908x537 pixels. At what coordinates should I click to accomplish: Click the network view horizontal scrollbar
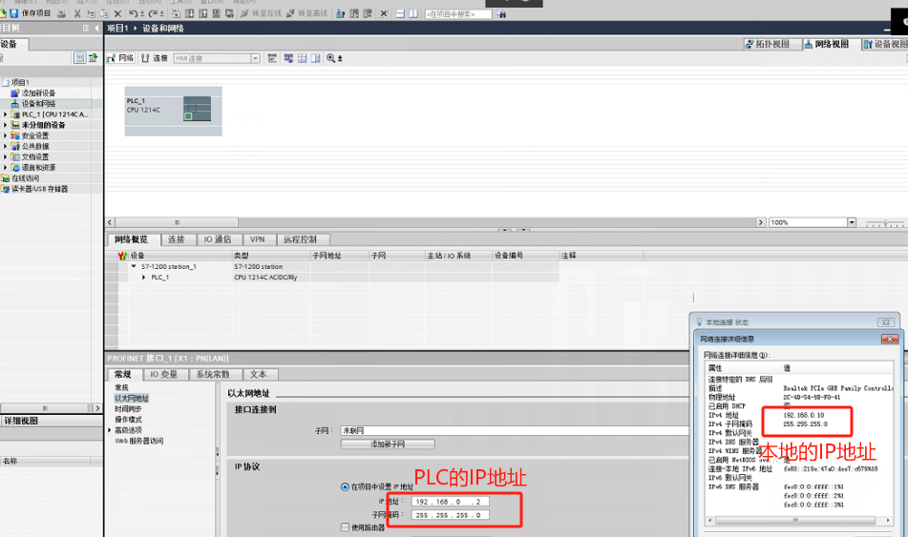pos(177,222)
